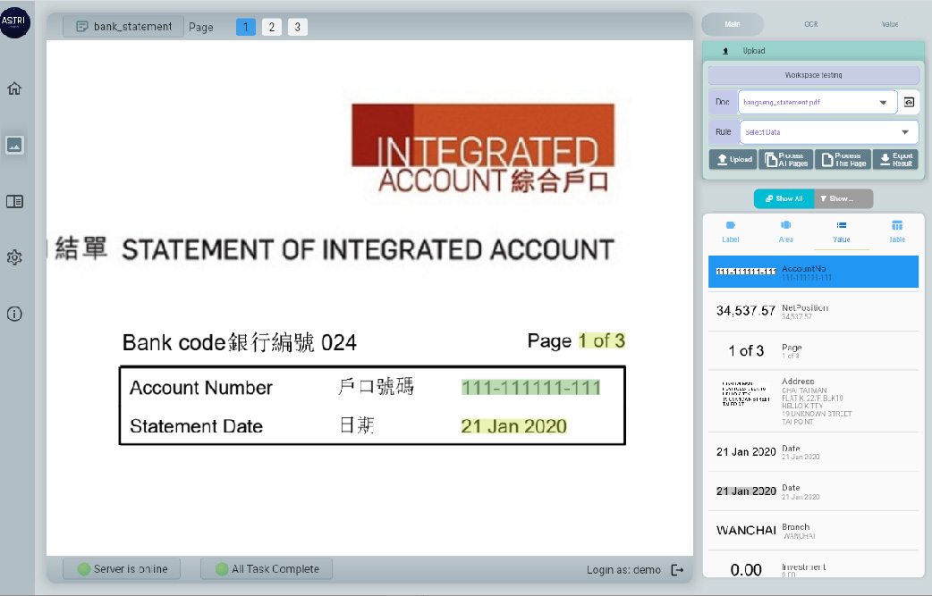Select the Area tab
Viewport: 932px width, 596px height.
pyautogui.click(x=786, y=231)
